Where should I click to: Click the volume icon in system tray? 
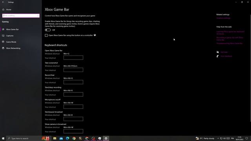224,138
